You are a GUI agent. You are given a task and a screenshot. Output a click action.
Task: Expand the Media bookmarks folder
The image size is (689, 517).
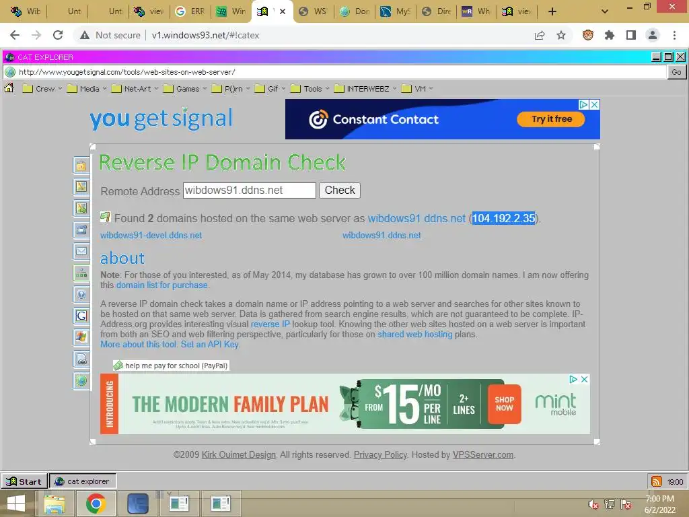87,89
